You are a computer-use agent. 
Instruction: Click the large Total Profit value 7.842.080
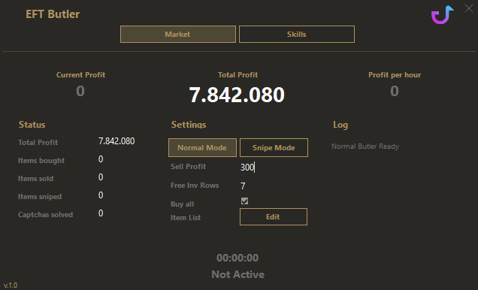tap(237, 95)
